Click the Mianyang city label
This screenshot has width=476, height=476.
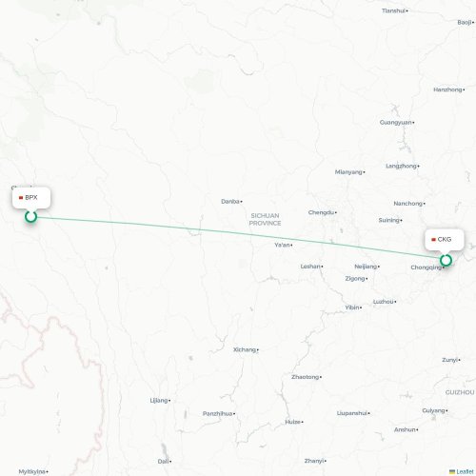coord(348,172)
